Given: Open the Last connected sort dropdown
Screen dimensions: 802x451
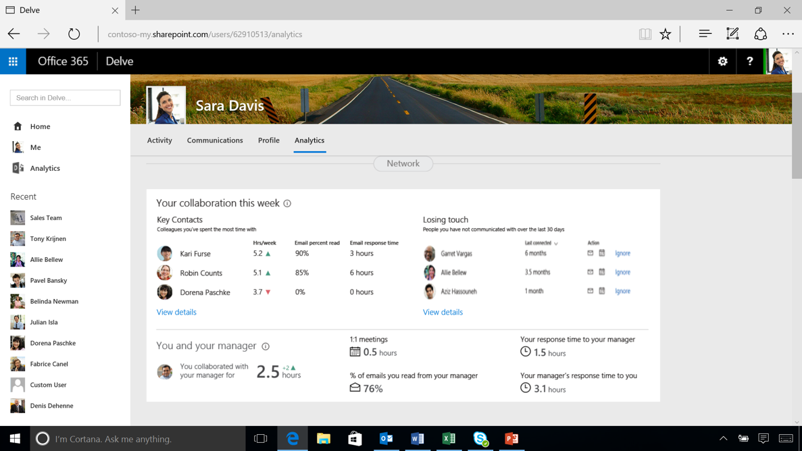Looking at the screenshot, I should 555,243.
